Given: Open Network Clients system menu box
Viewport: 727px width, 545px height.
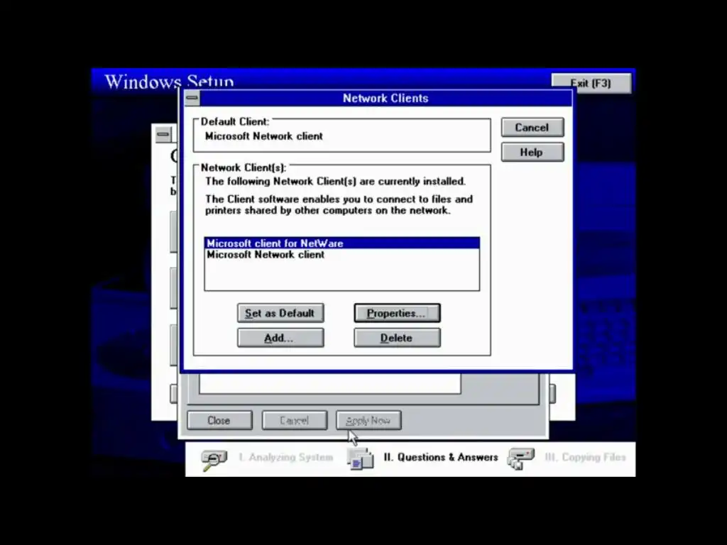Looking at the screenshot, I should click(x=192, y=98).
